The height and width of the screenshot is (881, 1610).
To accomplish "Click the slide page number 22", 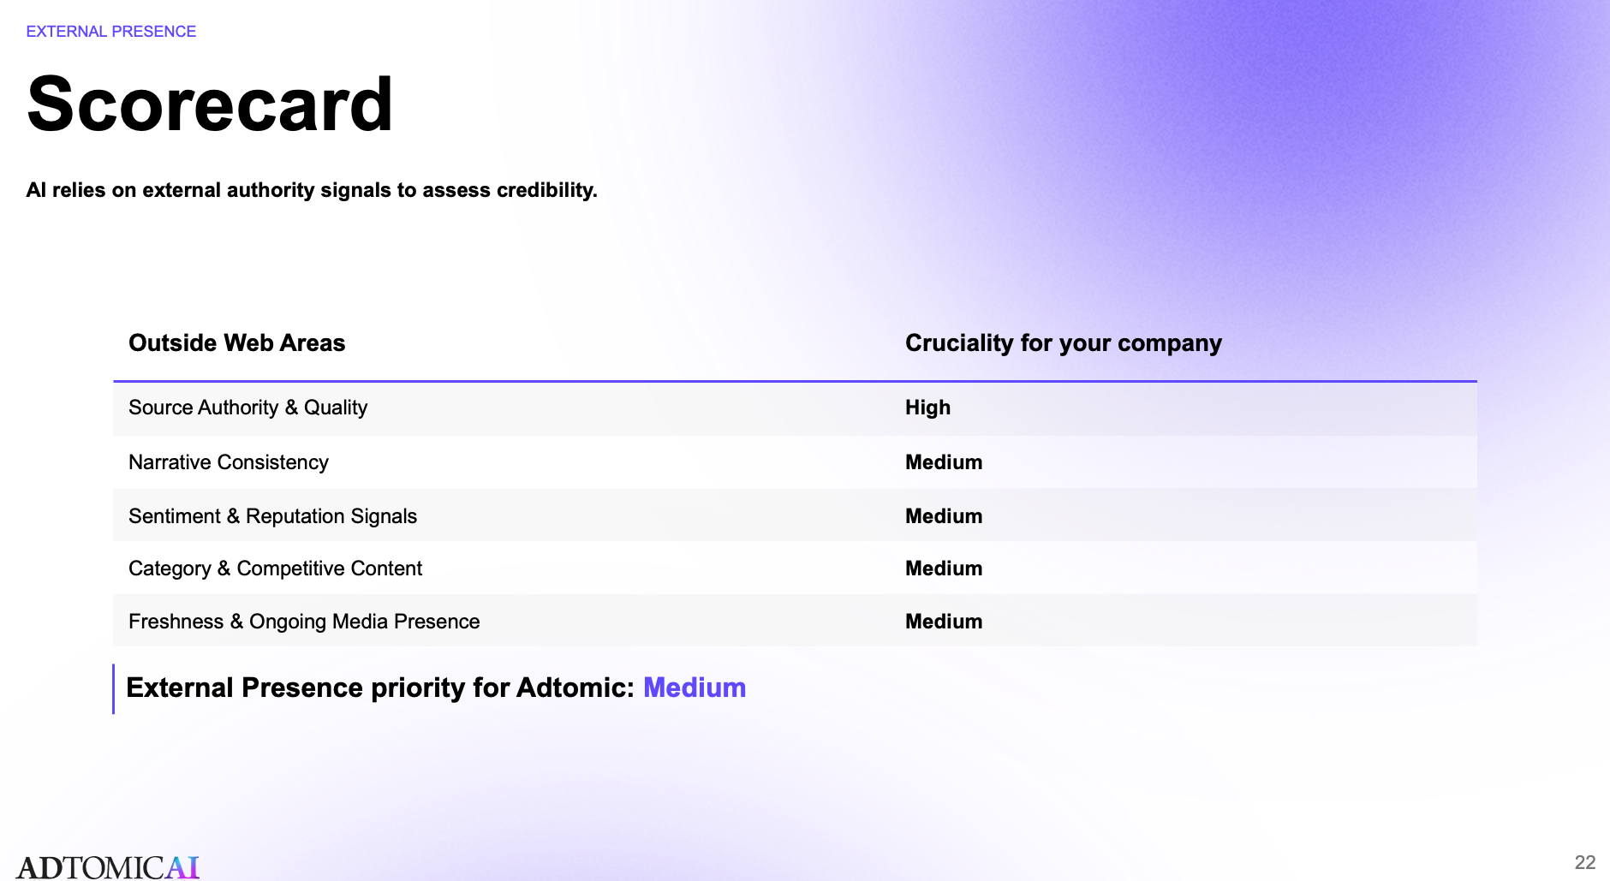I will [x=1585, y=862].
